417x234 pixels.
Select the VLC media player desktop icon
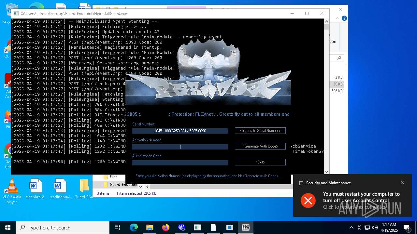11,191
